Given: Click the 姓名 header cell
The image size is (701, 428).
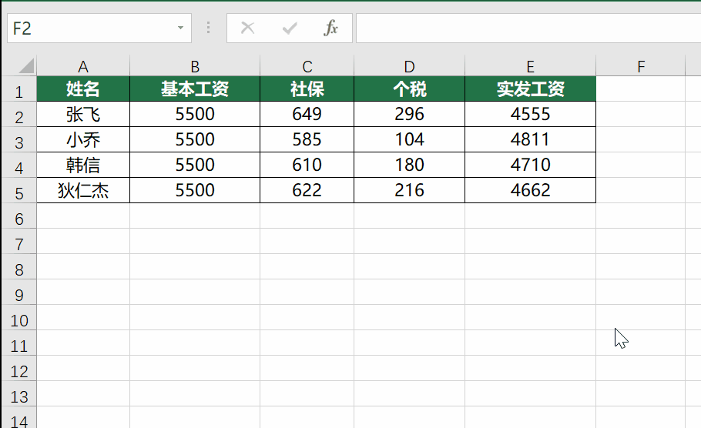Looking at the screenshot, I should pyautogui.click(x=83, y=89).
